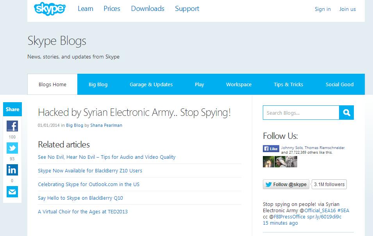
Task: Switch to the Tips & Tricks tab
Action: coord(288,84)
